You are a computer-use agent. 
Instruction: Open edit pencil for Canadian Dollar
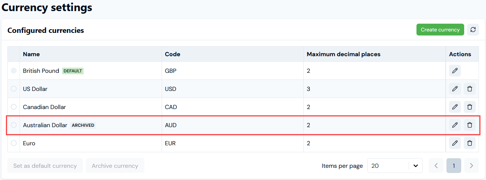(455, 107)
